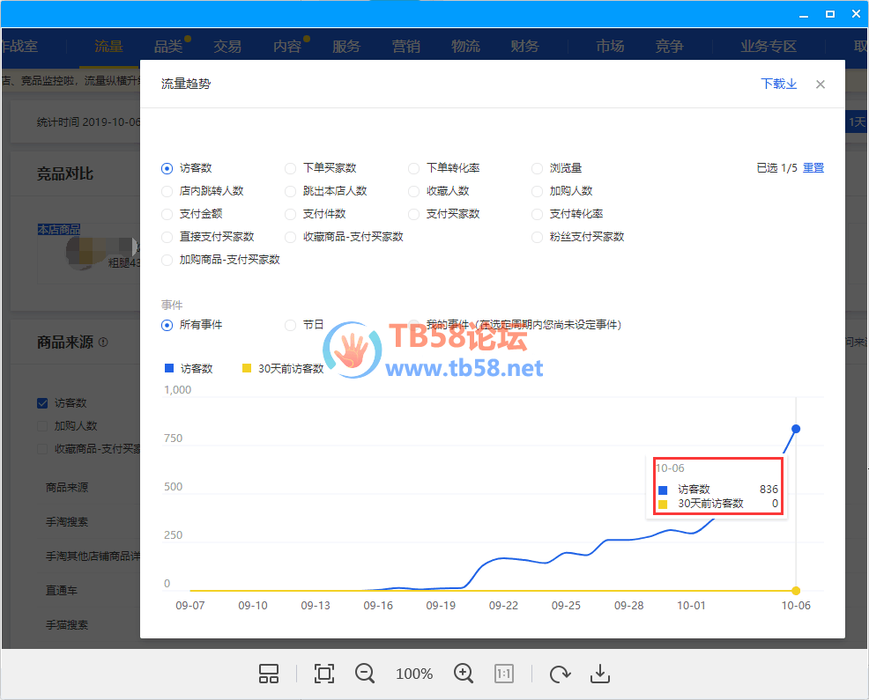This screenshot has height=700, width=869.
Task: Select the 支付转化率 radio option
Action: click(x=538, y=214)
